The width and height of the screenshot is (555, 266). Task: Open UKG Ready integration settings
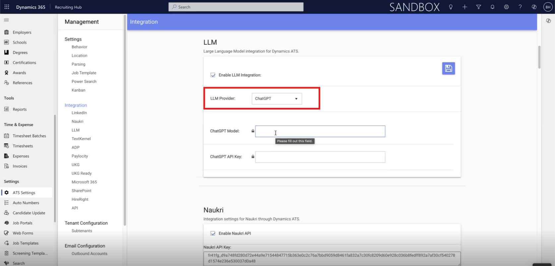pos(82,173)
